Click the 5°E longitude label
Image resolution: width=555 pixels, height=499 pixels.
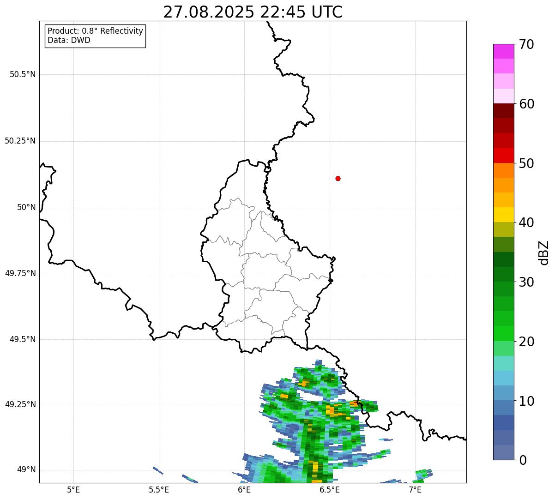pos(73,490)
